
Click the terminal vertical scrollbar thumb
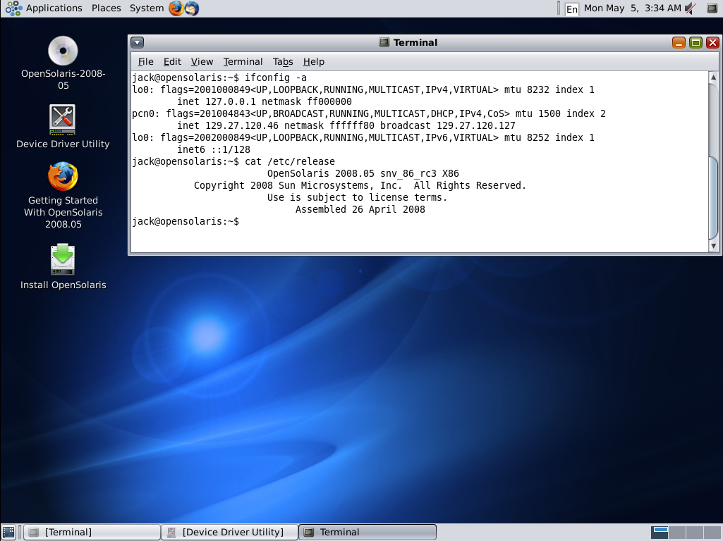(x=713, y=198)
